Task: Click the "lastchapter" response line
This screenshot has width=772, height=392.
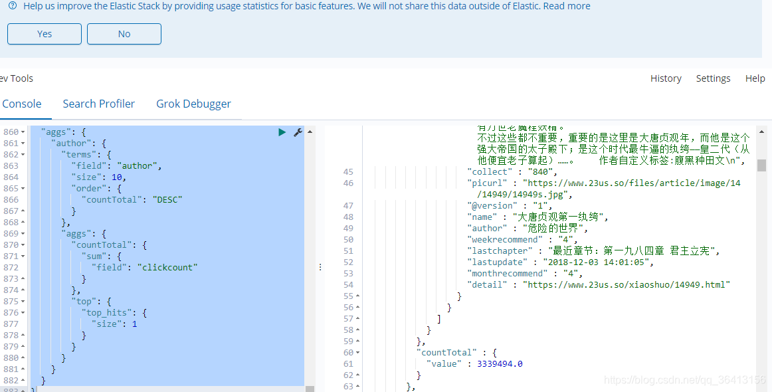Action: (593, 251)
